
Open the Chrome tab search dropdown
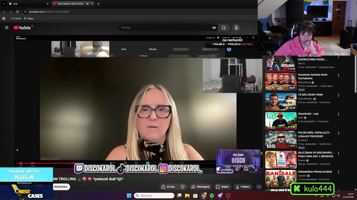click(x=4, y=4)
